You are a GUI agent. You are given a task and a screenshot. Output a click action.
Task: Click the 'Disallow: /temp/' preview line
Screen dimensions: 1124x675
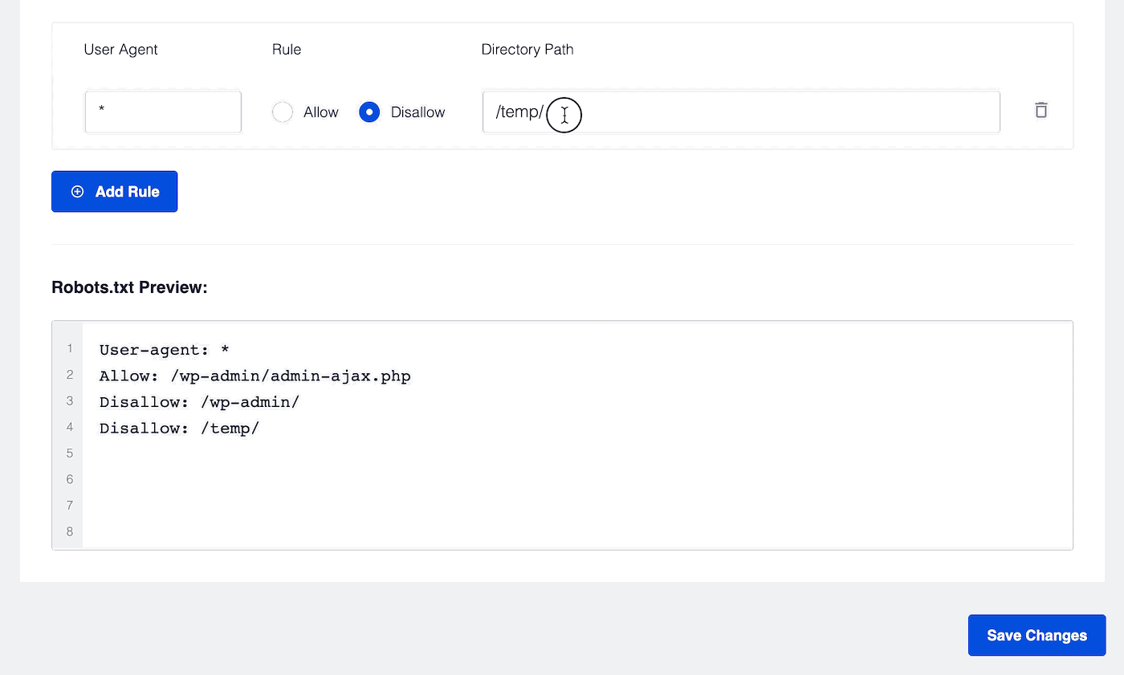tap(179, 428)
